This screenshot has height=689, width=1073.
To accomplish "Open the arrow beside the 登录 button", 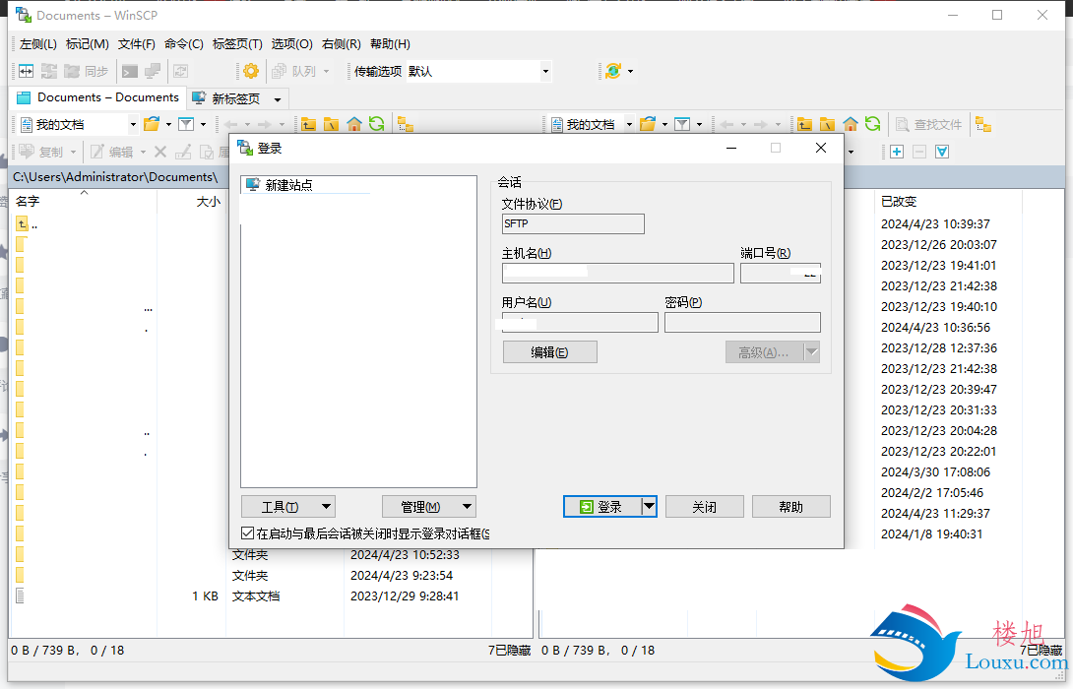I will point(649,507).
